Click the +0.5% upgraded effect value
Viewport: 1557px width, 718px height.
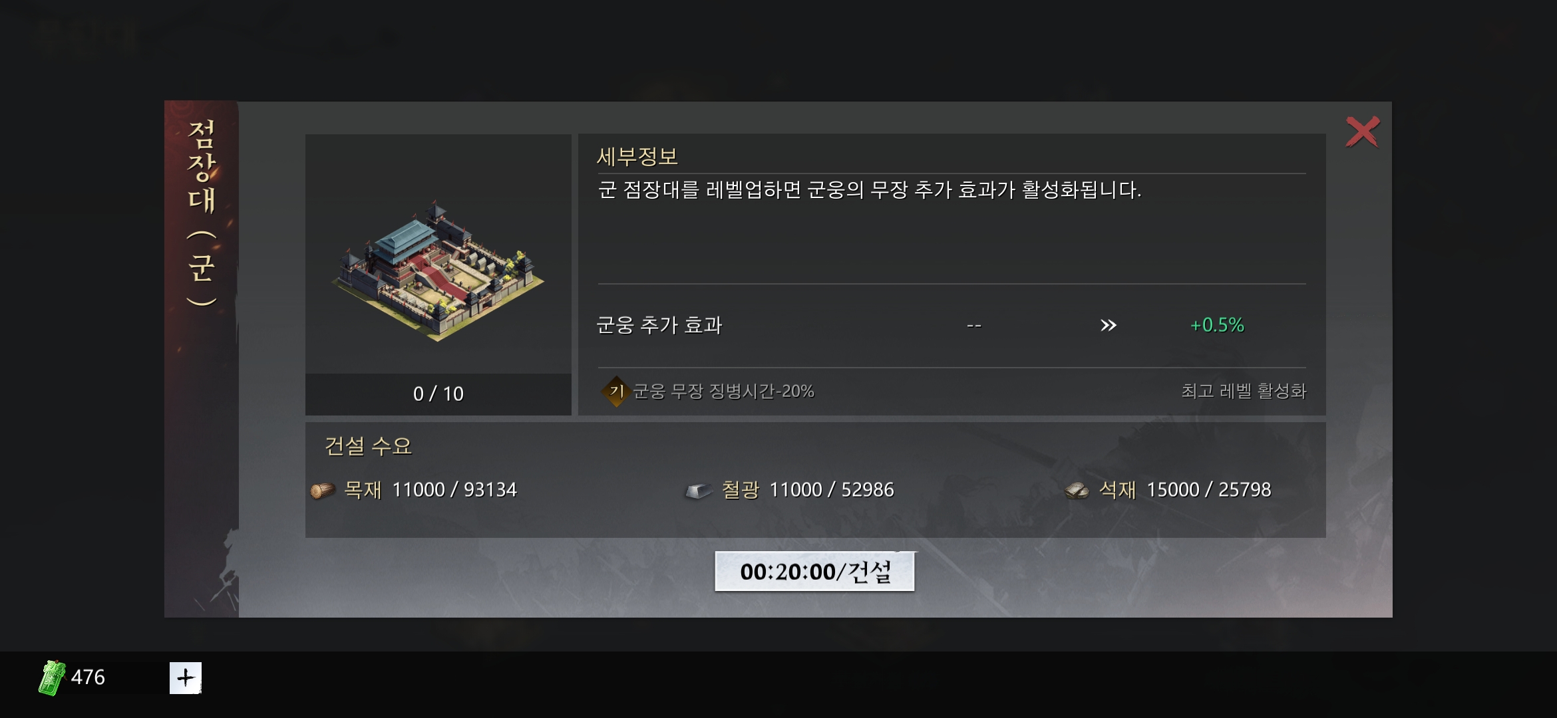[x=1217, y=325]
